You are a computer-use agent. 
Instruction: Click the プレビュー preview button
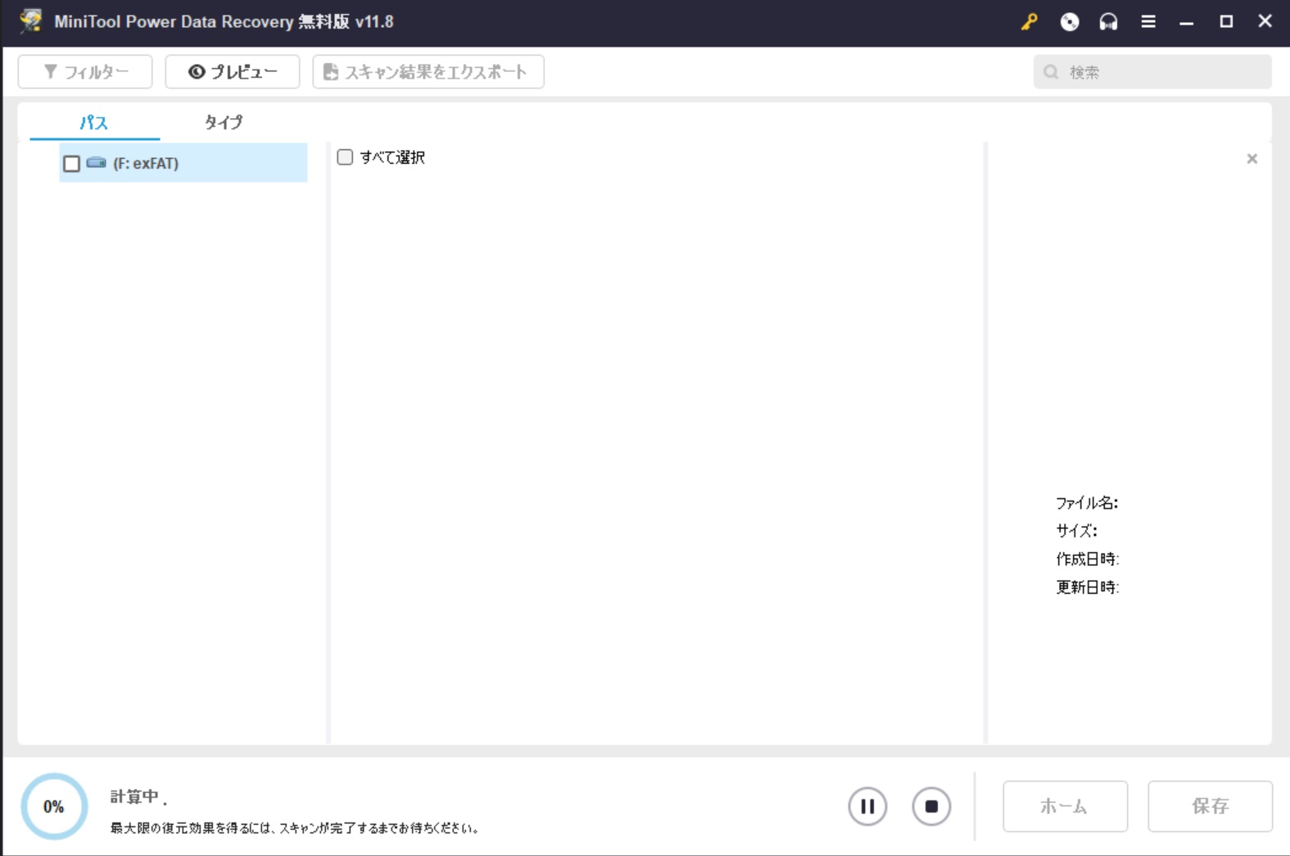(x=233, y=72)
